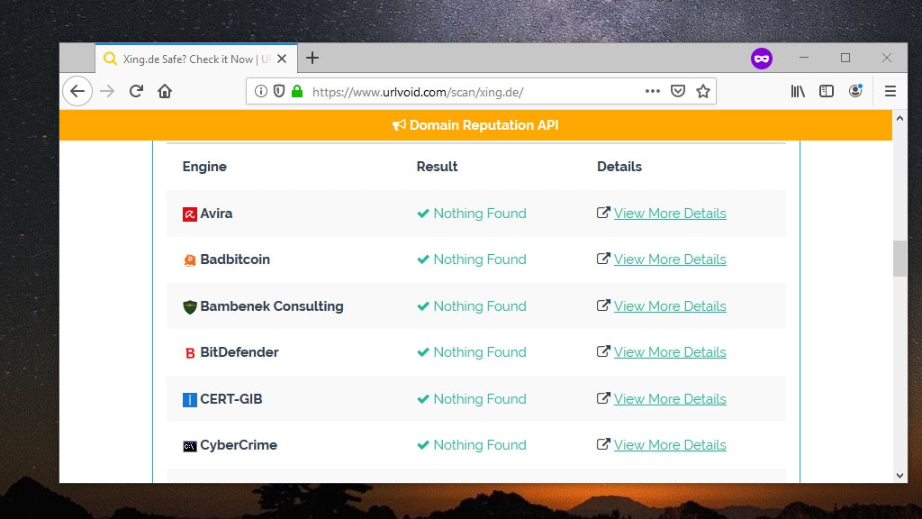The width and height of the screenshot is (922, 519).
Task: Click the external link icon in Avira row
Action: point(602,213)
